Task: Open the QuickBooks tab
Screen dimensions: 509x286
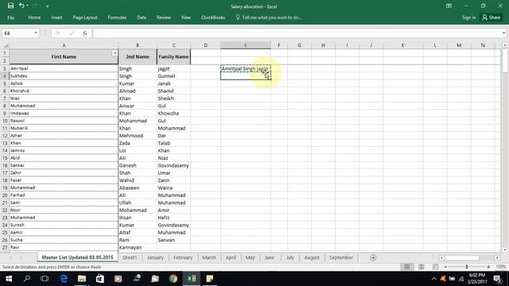Action: [x=213, y=17]
